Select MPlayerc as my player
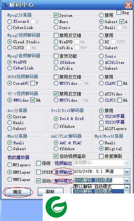This screenshot has height=221, width=134. point(9,164)
